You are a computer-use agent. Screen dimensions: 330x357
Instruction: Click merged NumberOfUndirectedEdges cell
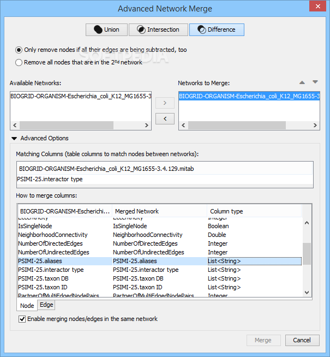[160, 252]
